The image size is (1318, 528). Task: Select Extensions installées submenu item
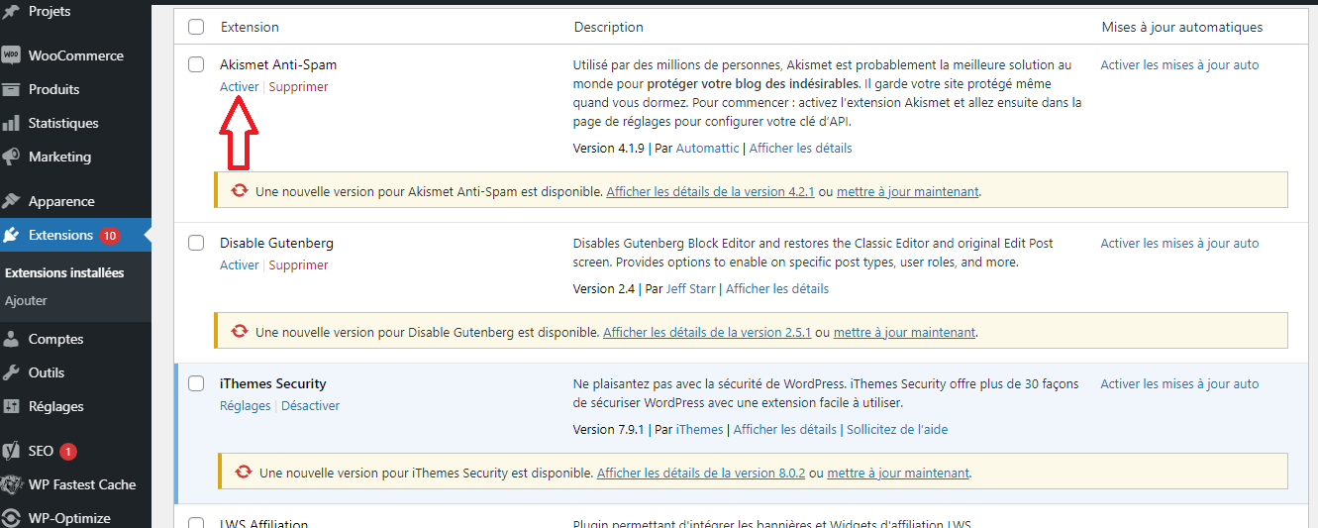64,272
